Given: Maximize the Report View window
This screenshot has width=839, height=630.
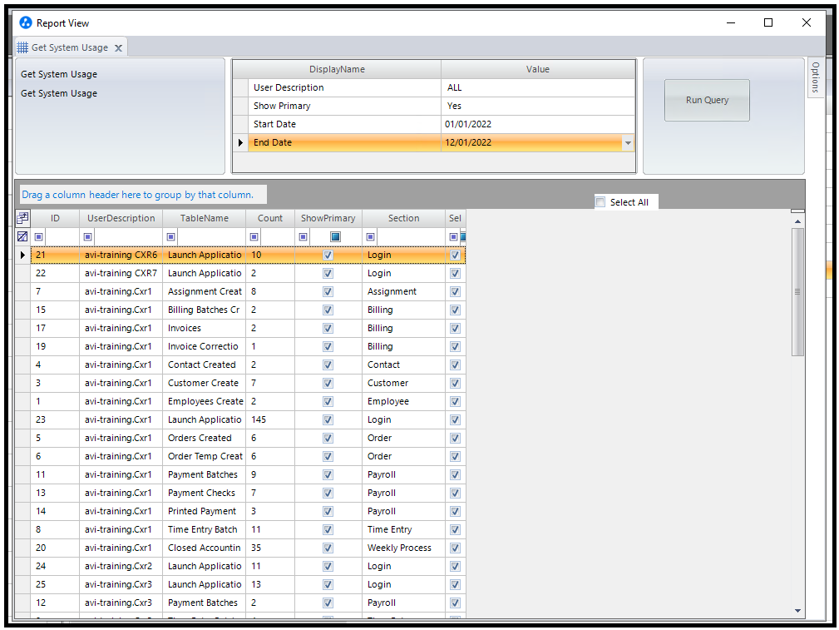Looking at the screenshot, I should 767,22.
